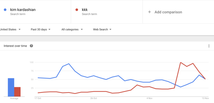Viewport: 214px width, 103px height.
Task: Click the kim kardashian search term field
Action: pyautogui.click(x=35, y=12)
